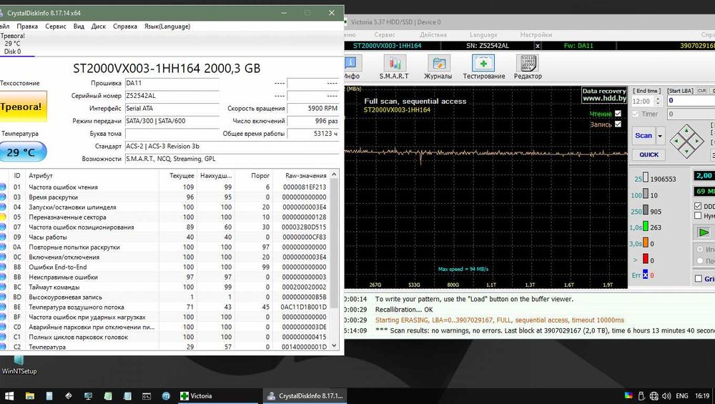The image size is (715, 404).
Task: Click the down arrow on Victoria's navigation diamond
Action: (x=686, y=152)
